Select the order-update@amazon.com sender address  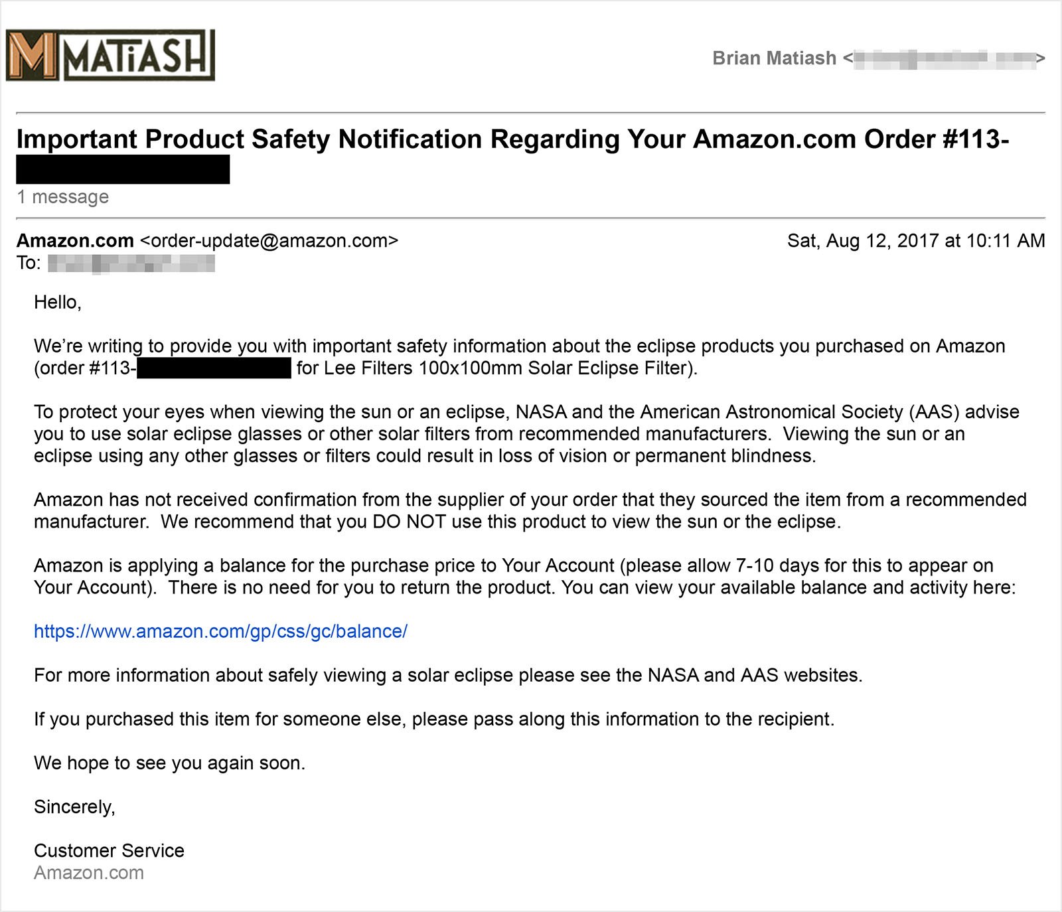coord(269,240)
